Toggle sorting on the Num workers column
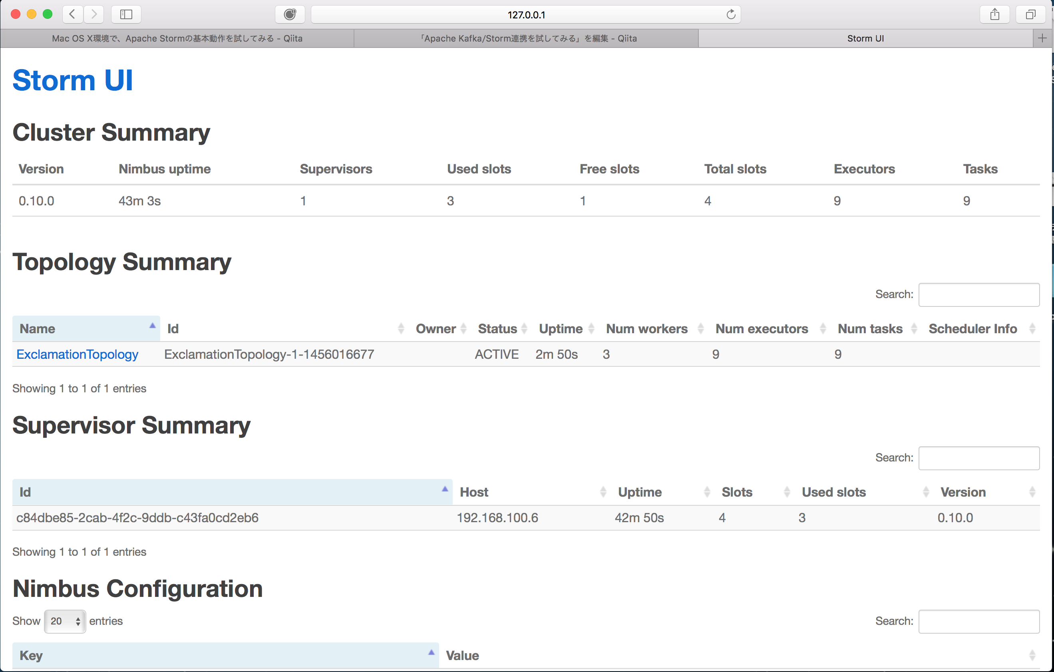The width and height of the screenshot is (1054, 672). (x=646, y=328)
